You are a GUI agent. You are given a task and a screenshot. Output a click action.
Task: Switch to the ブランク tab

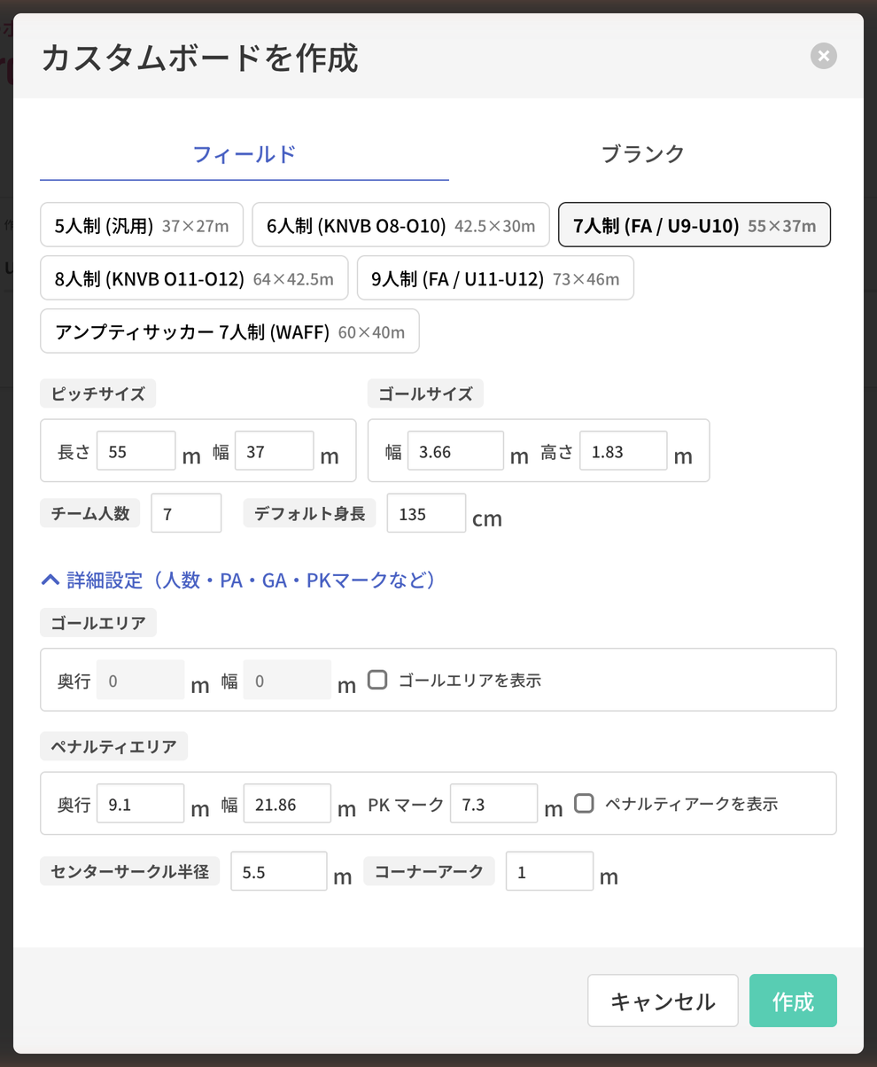tap(643, 154)
